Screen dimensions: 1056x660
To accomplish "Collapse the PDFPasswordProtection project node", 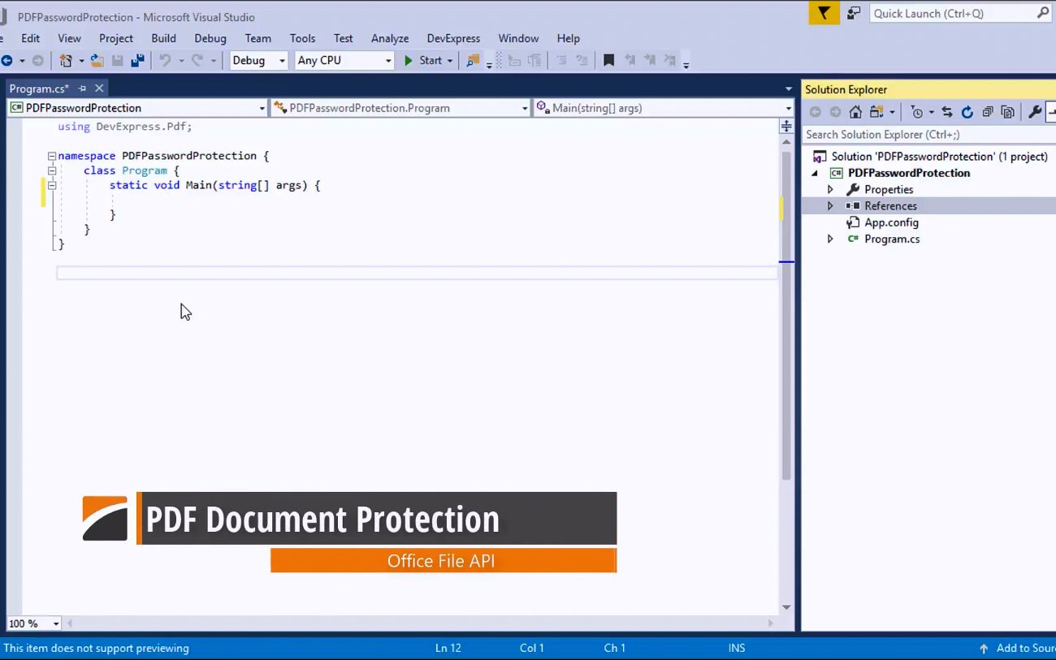I will (x=815, y=173).
